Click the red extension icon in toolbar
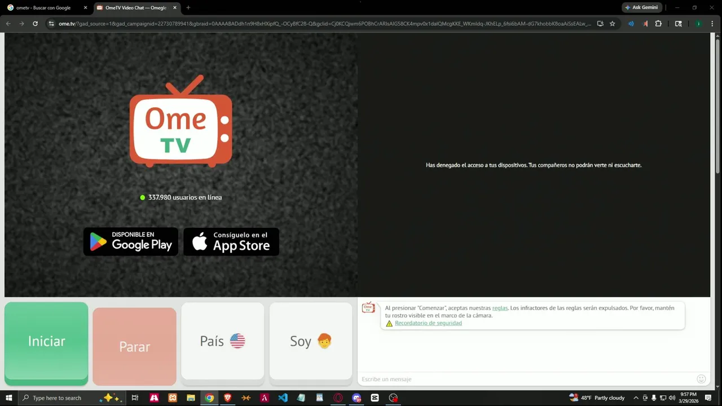The image size is (722, 406). coord(645,24)
